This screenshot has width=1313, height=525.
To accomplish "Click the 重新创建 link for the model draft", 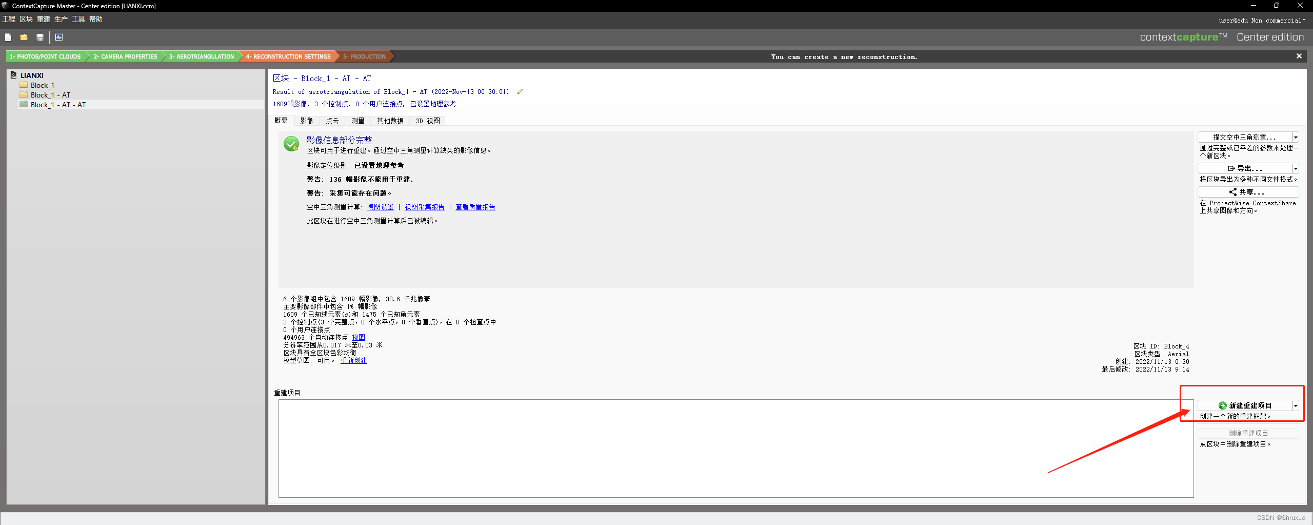I will coord(353,360).
